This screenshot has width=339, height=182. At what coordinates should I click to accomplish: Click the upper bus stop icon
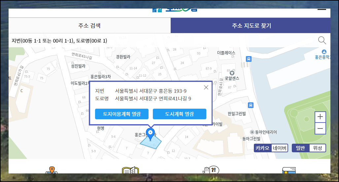(249, 59)
